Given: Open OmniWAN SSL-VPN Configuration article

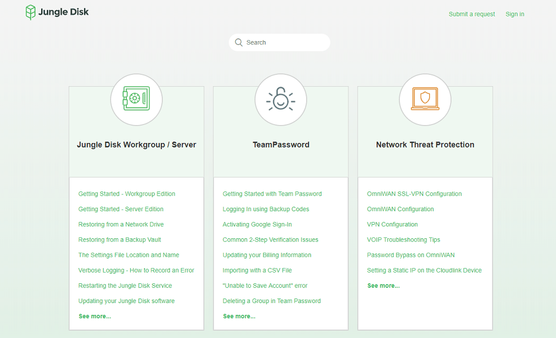Looking at the screenshot, I should point(414,194).
